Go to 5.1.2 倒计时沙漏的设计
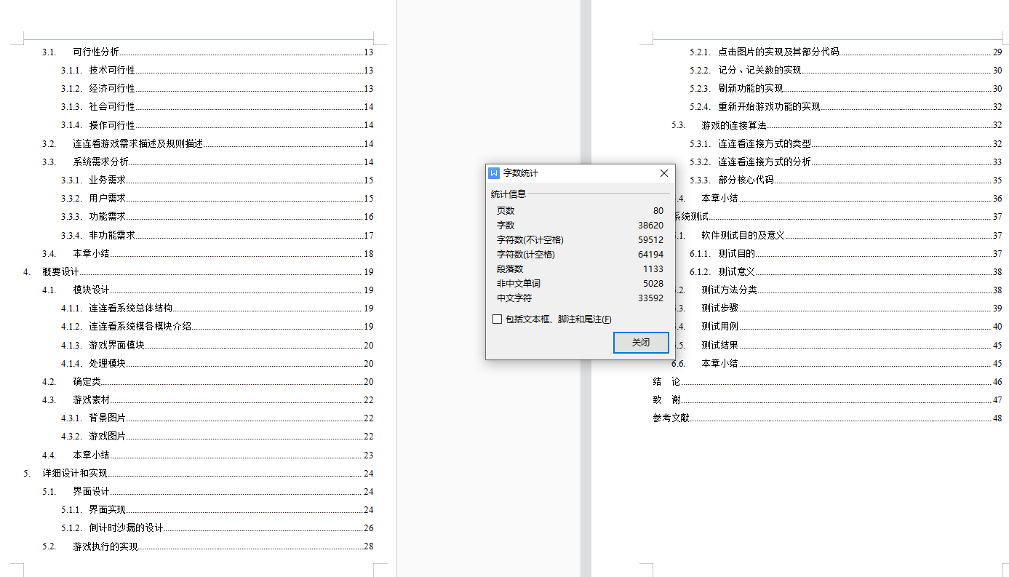The width and height of the screenshot is (1009, 577). (x=126, y=528)
